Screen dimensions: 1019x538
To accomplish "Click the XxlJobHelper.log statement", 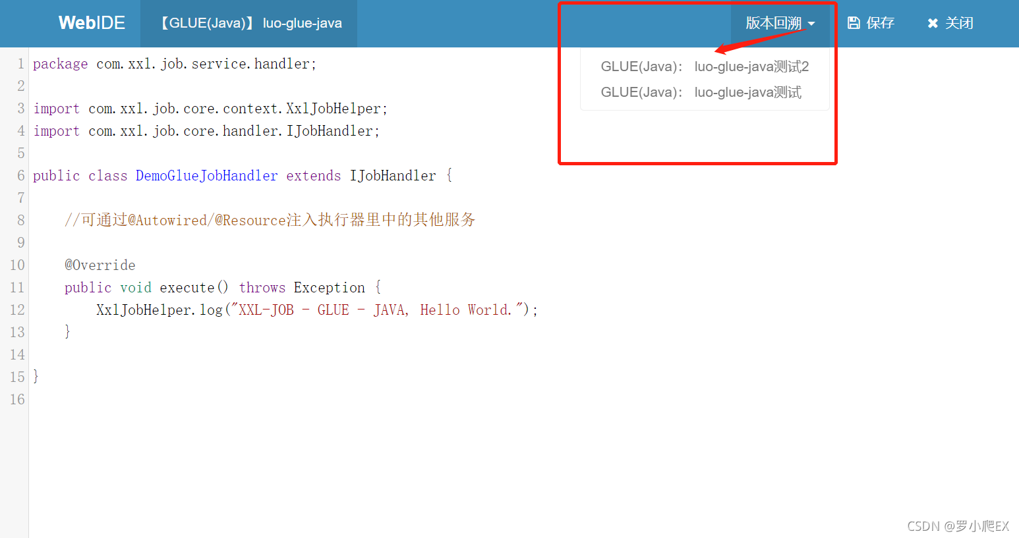I will point(317,310).
